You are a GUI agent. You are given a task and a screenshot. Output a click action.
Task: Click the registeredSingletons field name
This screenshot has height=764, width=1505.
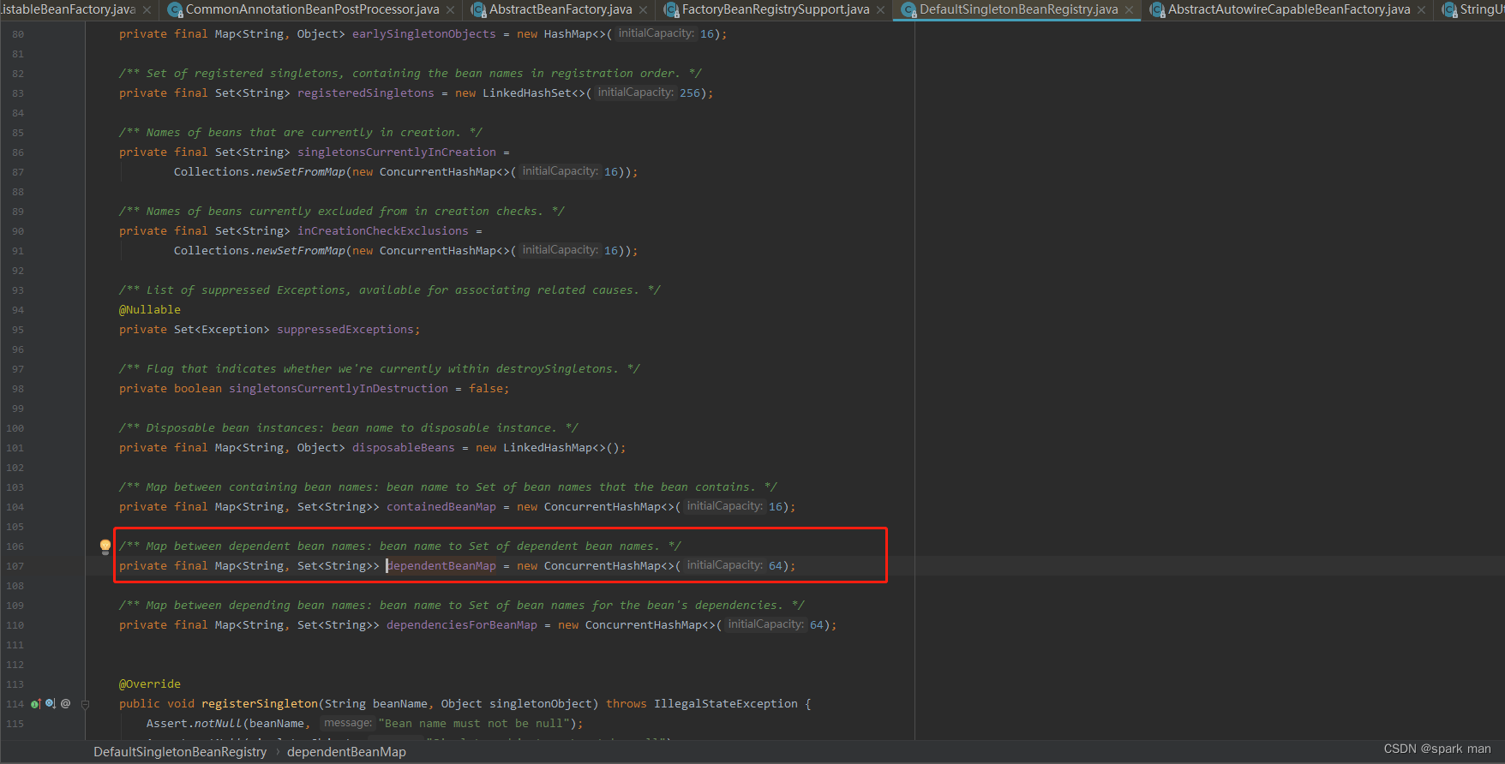(x=366, y=93)
